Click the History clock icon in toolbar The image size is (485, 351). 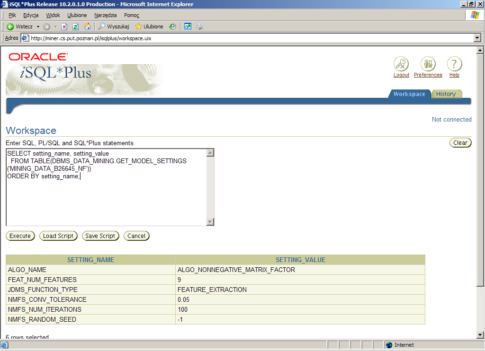172,27
